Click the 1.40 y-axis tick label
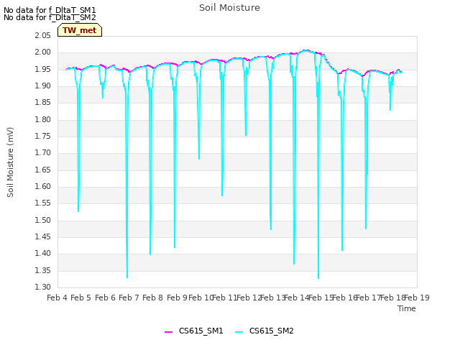 click(x=42, y=254)
